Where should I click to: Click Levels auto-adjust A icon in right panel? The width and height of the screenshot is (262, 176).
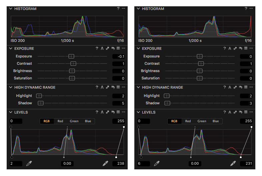click(x=230, y=112)
